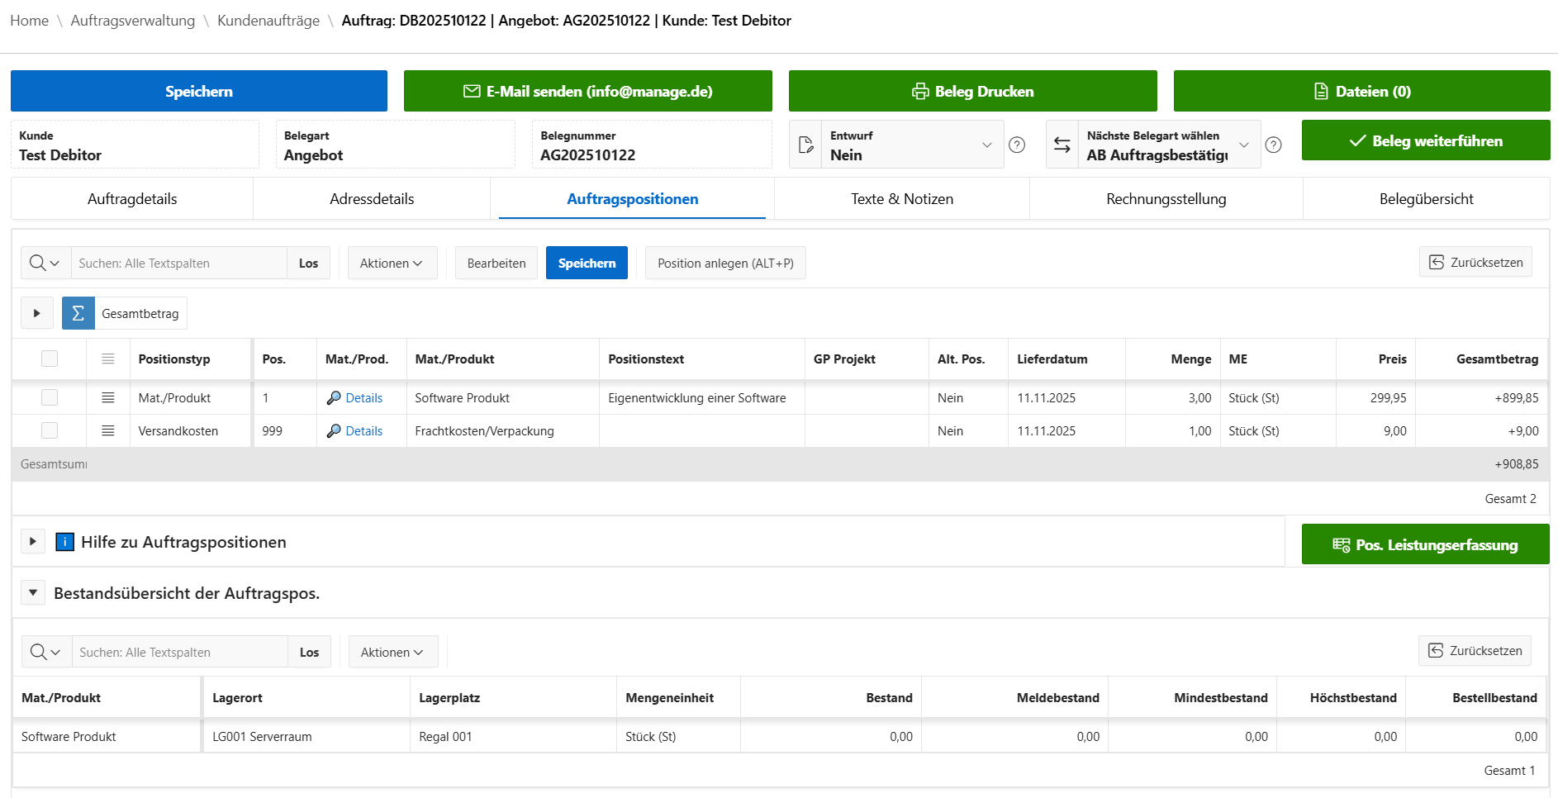This screenshot has height=798, width=1558.
Task: Open Aktionen menu in positions toolbar
Action: click(392, 263)
